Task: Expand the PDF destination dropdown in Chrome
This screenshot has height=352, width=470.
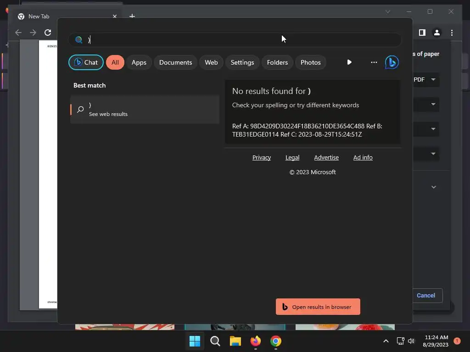Action: pos(425,80)
